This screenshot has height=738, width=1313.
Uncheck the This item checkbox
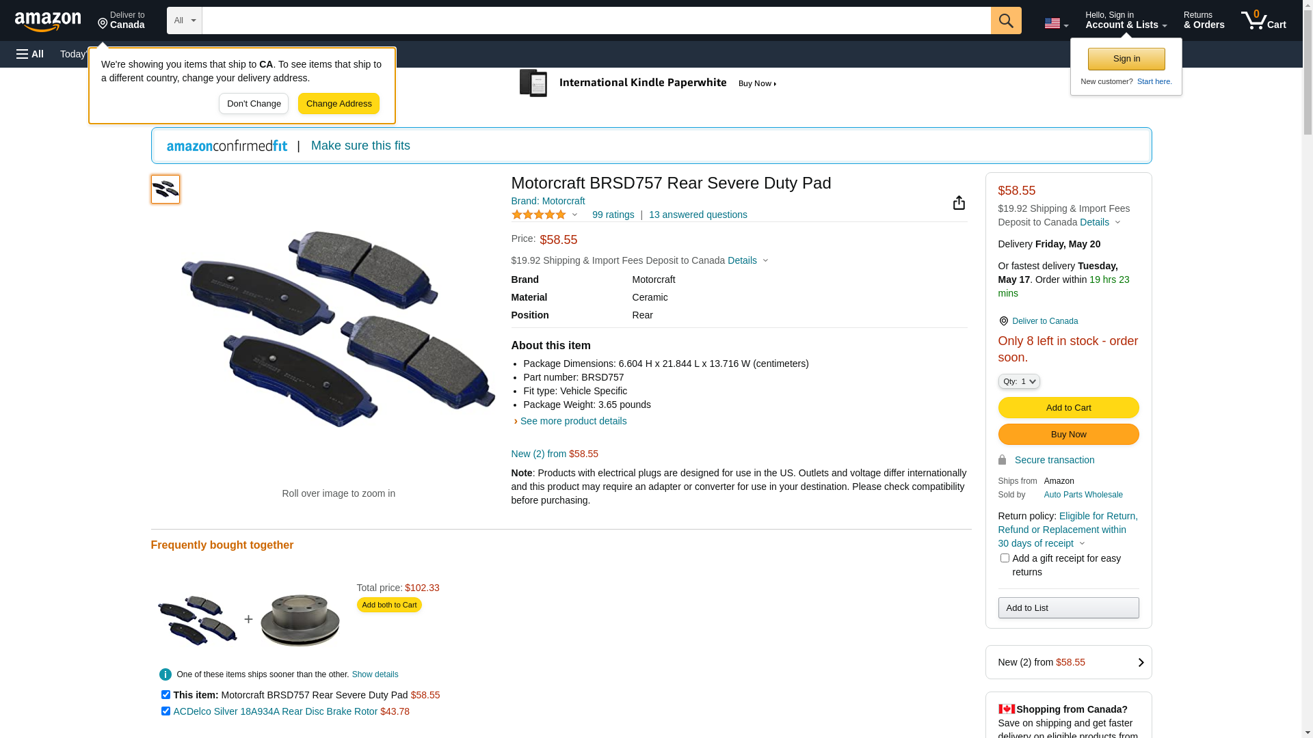click(165, 695)
